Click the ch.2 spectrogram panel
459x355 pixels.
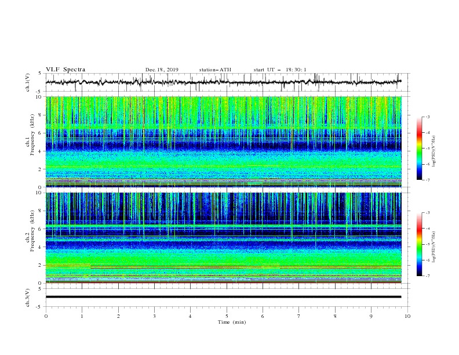[x=223, y=238]
